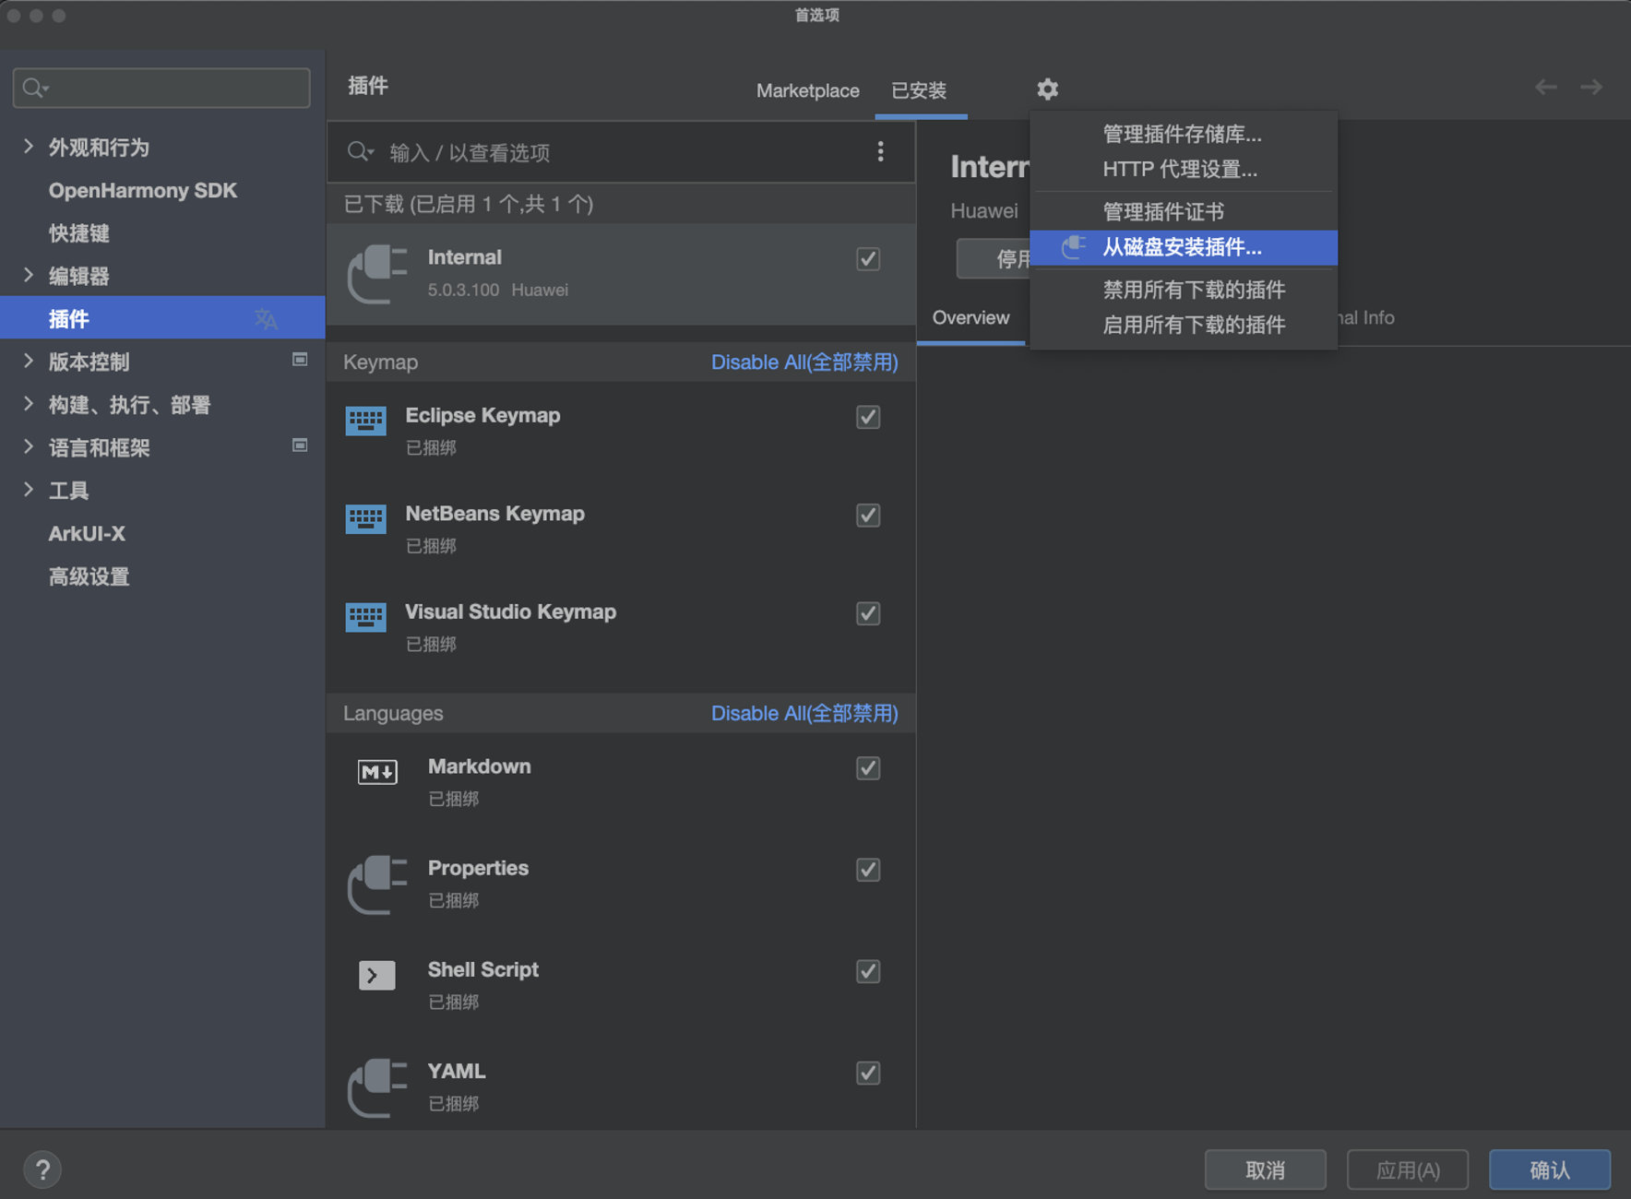Image resolution: width=1631 pixels, height=1199 pixels.
Task: Expand the 编辑器 tree node
Action: (28, 275)
